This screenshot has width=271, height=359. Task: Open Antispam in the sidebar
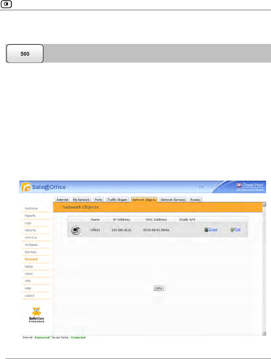pos(31,245)
